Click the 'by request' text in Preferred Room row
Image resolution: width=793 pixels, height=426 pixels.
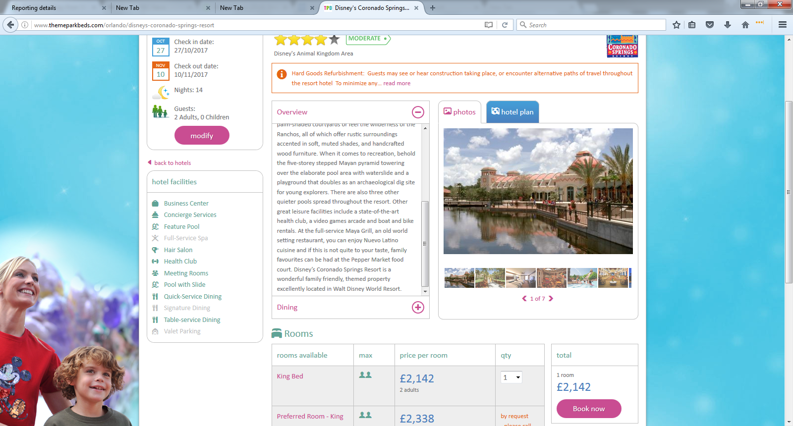click(514, 416)
